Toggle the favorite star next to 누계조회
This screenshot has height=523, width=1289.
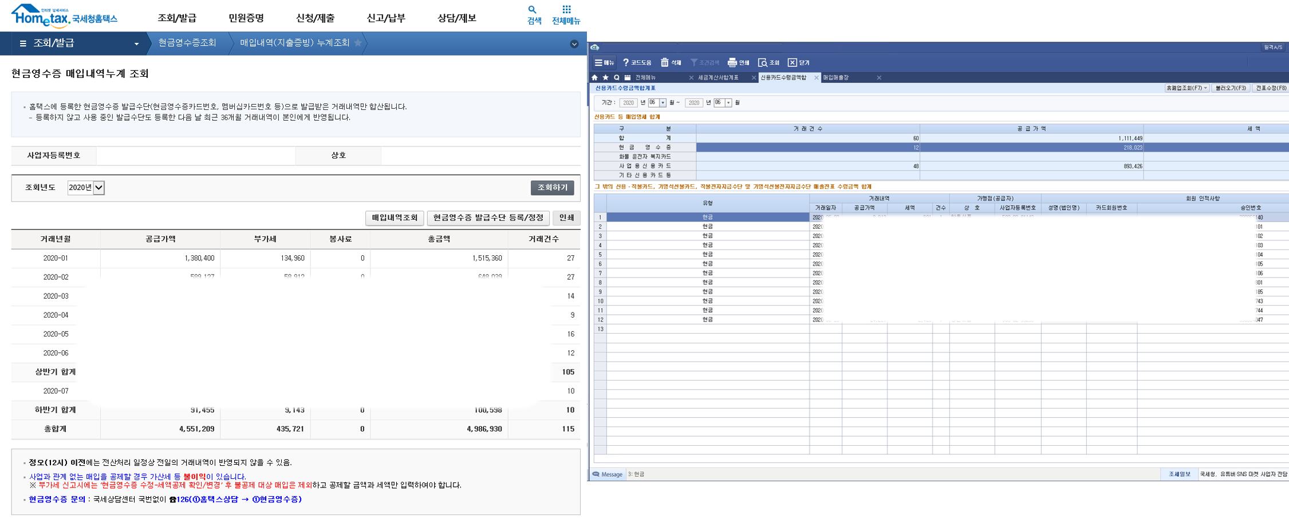coord(358,43)
